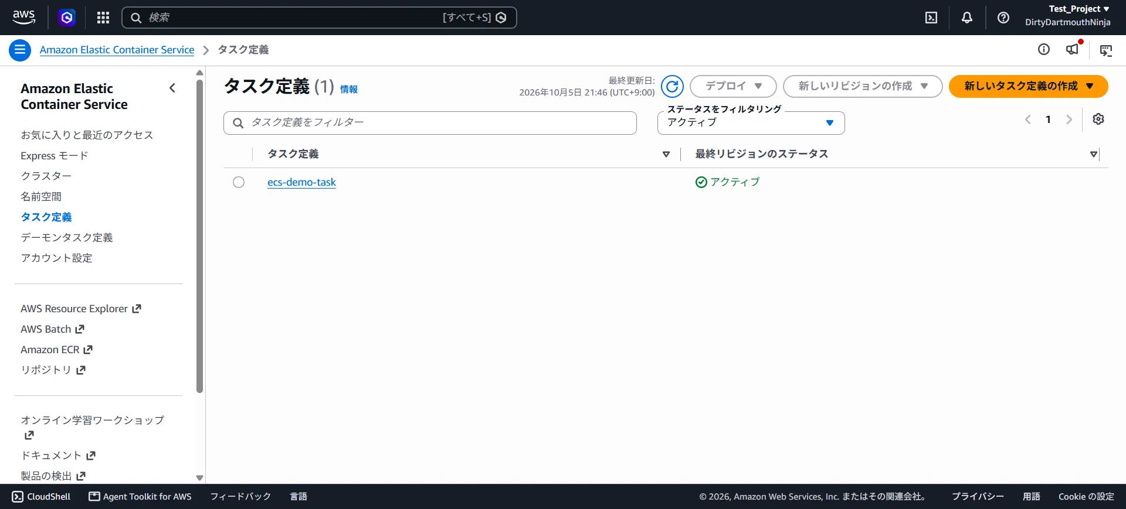The height and width of the screenshot is (509, 1126).
Task: Open the 情報 info link beside the heading
Action: point(349,89)
